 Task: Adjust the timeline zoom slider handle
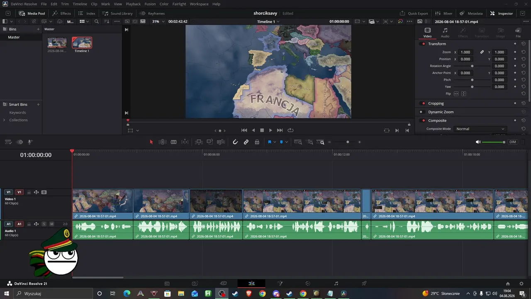click(348, 142)
